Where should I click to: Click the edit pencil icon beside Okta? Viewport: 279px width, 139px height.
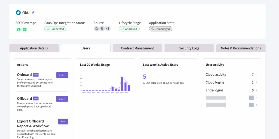pyautogui.click(x=33, y=12)
